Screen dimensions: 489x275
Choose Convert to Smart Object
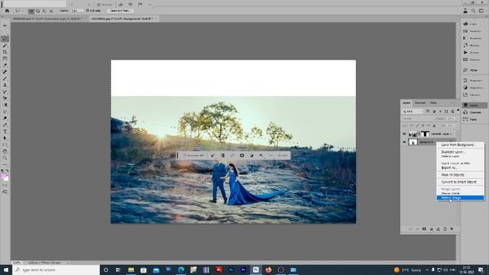click(x=458, y=182)
